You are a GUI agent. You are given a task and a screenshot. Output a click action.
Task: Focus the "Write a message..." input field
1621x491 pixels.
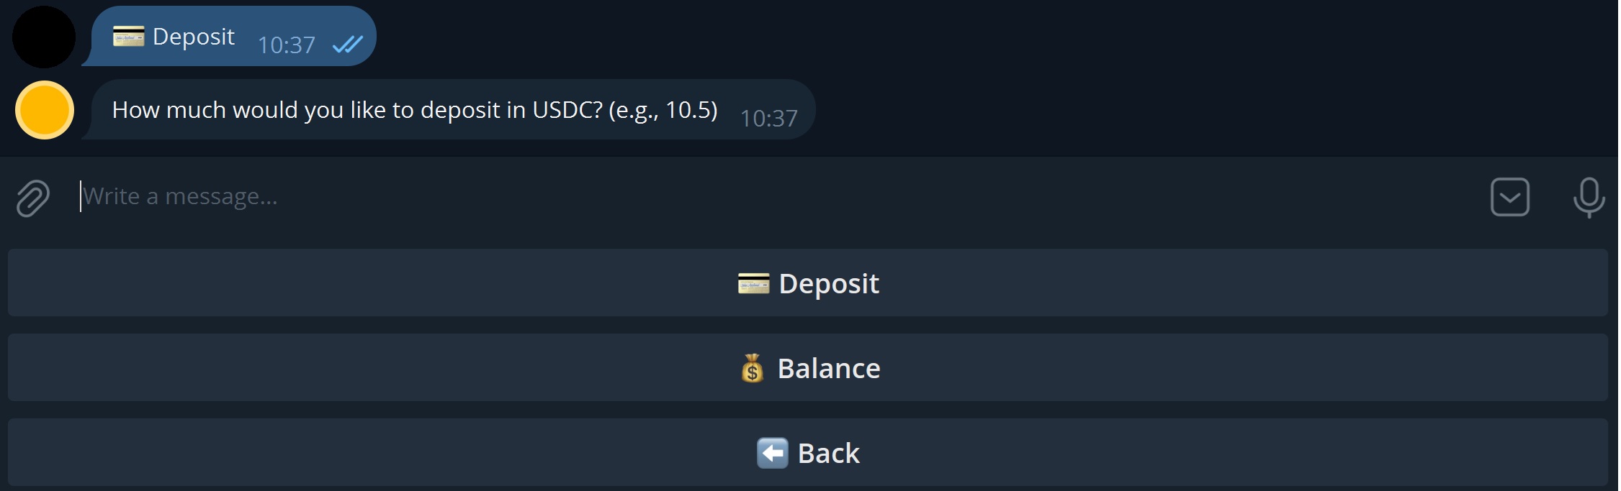(720, 196)
